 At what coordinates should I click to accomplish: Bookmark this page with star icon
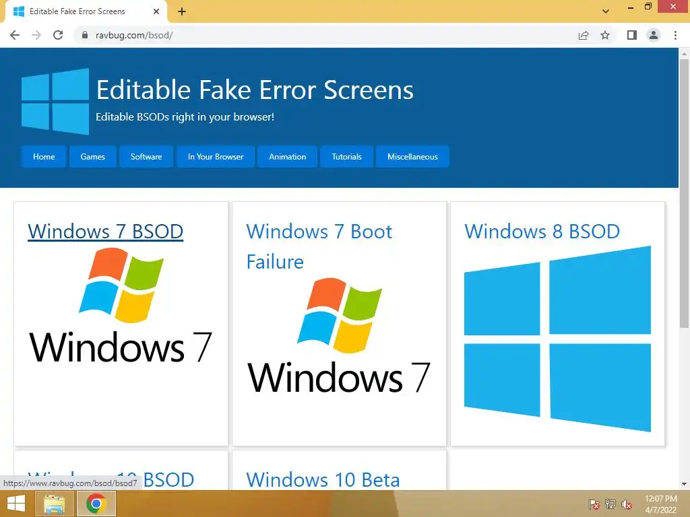pos(605,35)
